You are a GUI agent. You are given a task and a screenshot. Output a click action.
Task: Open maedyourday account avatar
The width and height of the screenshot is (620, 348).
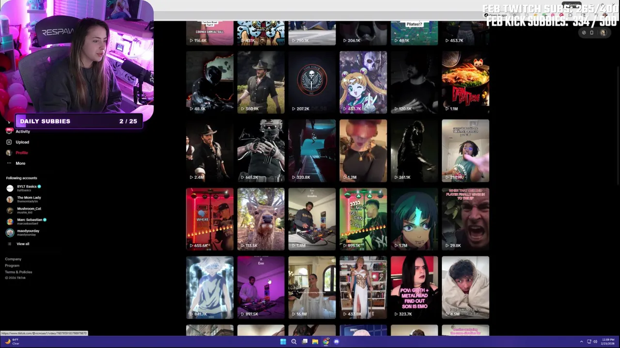(10, 232)
